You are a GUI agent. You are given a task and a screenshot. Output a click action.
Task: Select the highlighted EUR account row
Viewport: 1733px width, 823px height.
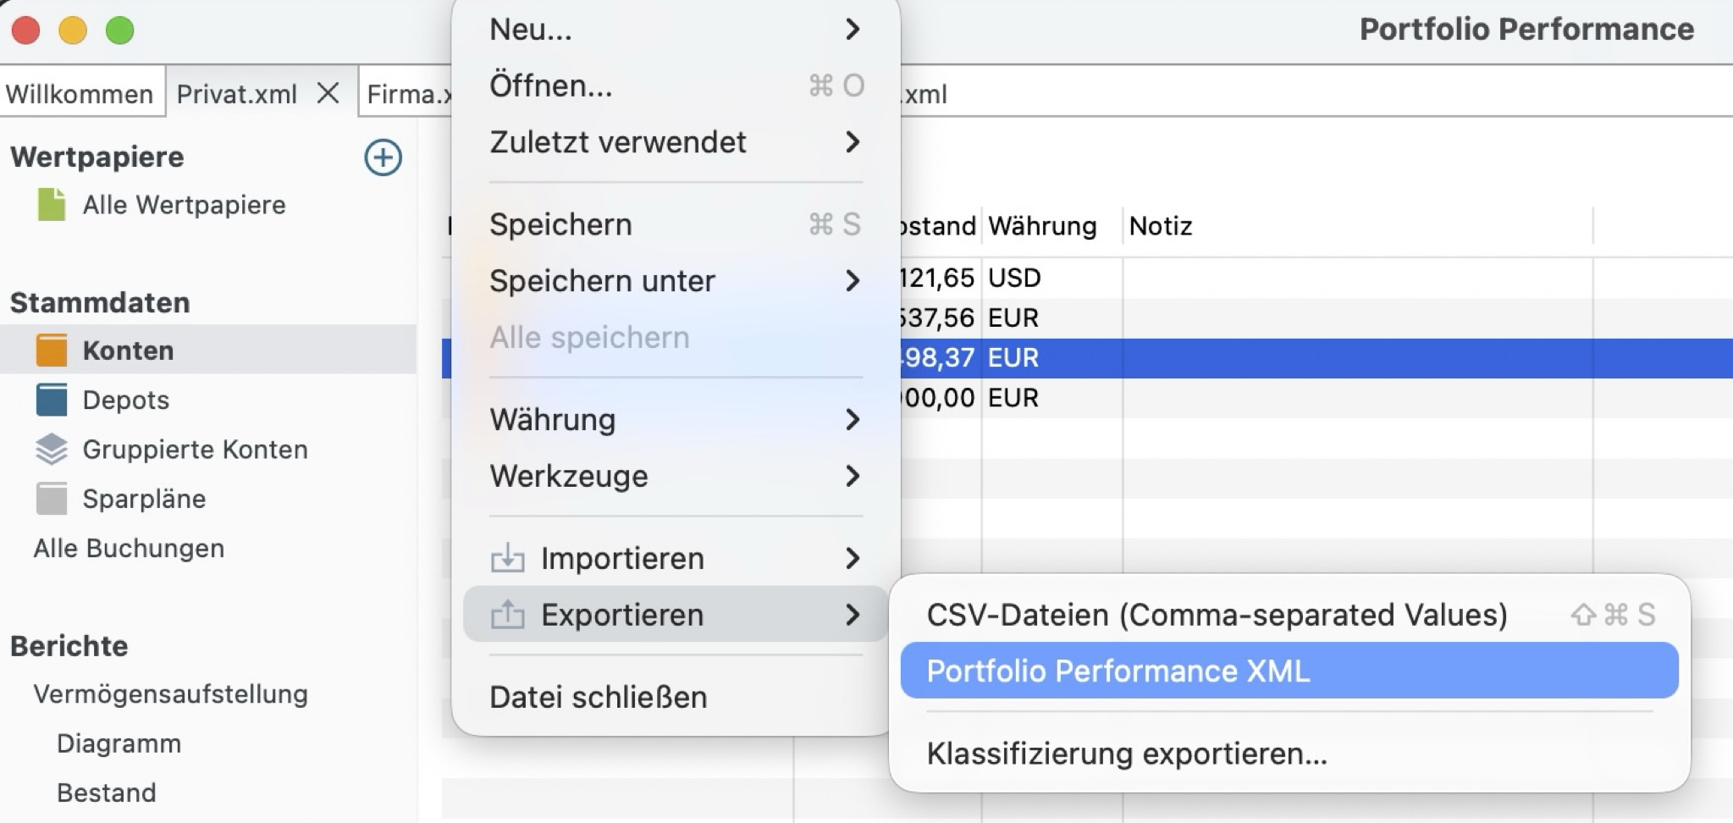1355,357
